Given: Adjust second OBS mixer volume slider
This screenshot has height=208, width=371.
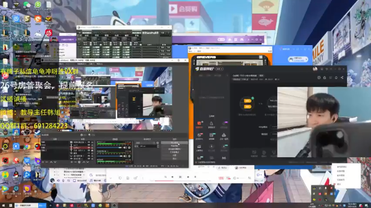Looking at the screenshot, I should [110, 156].
